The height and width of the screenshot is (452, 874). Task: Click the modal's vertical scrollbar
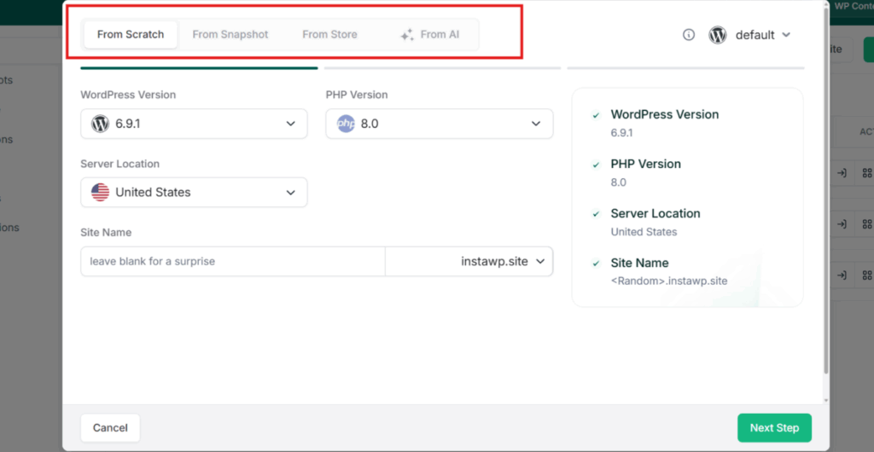click(825, 189)
